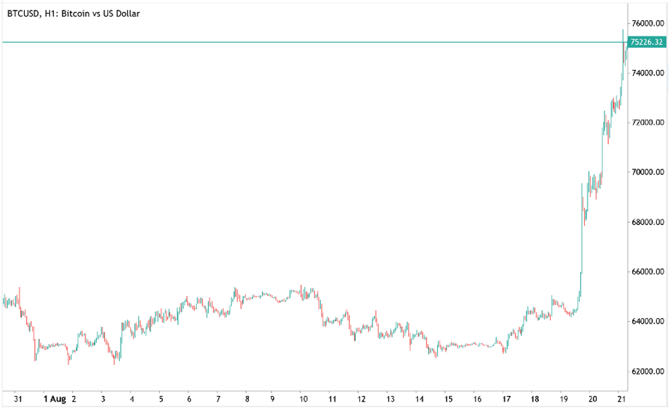Click date label 5 on time axis

(161, 399)
